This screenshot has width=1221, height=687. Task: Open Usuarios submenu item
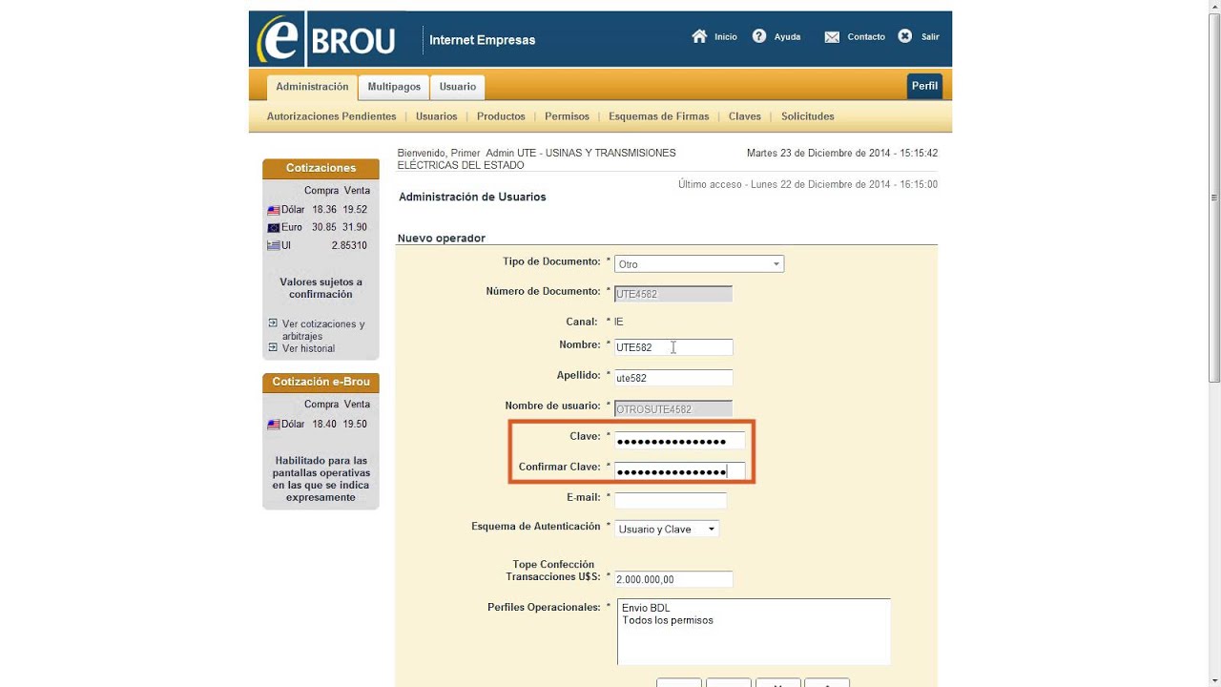coord(436,116)
